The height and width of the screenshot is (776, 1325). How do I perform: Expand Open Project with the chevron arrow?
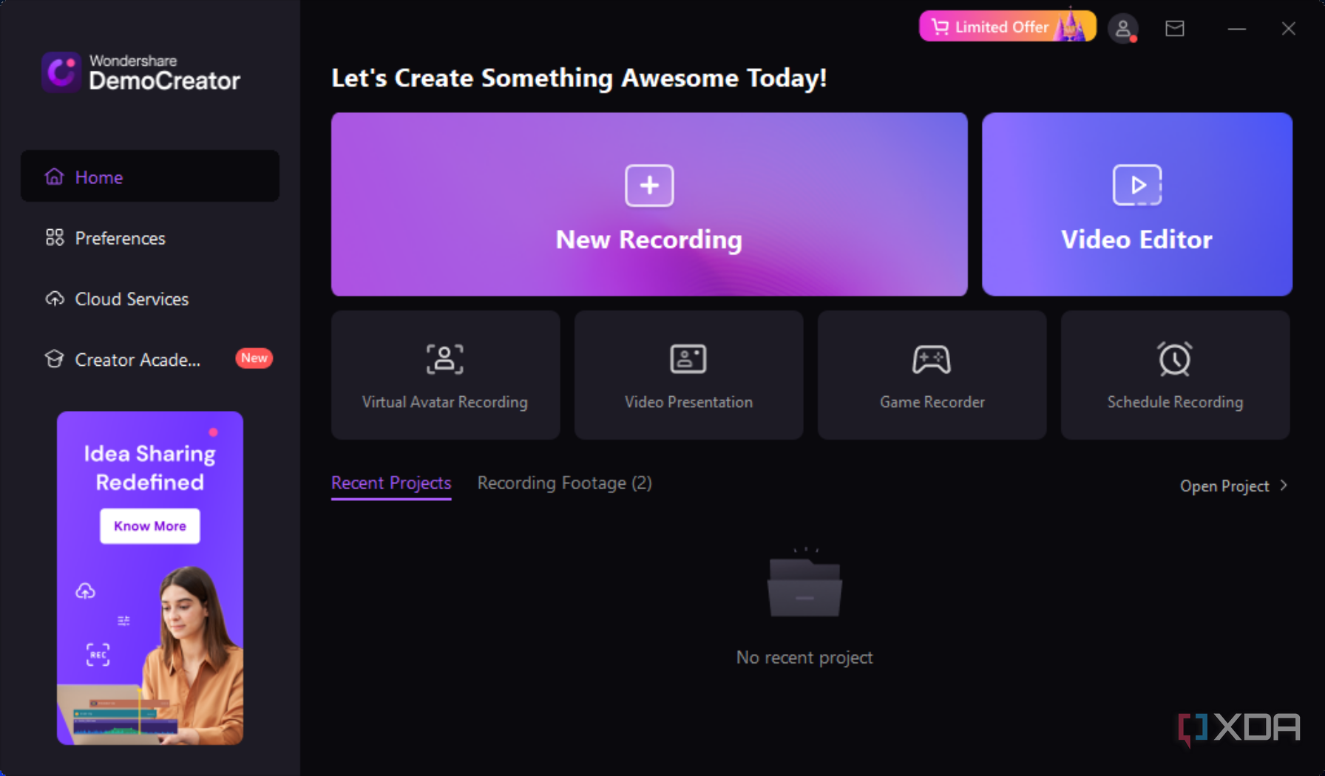(1284, 486)
